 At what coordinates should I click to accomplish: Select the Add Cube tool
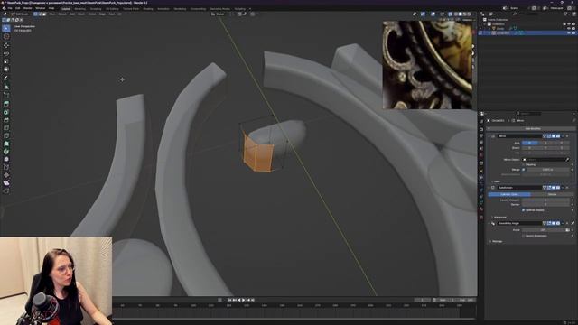(6, 95)
